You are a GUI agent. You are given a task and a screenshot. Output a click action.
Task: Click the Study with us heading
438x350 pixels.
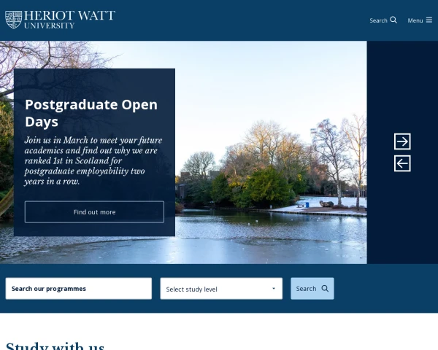pos(55,346)
